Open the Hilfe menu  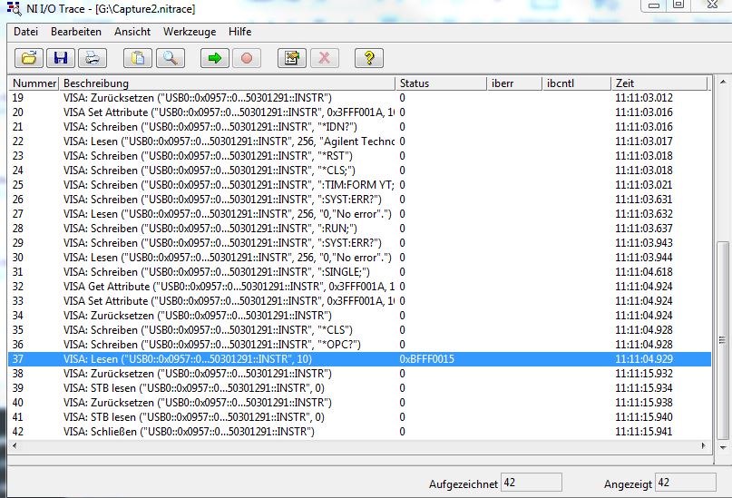pos(240,32)
